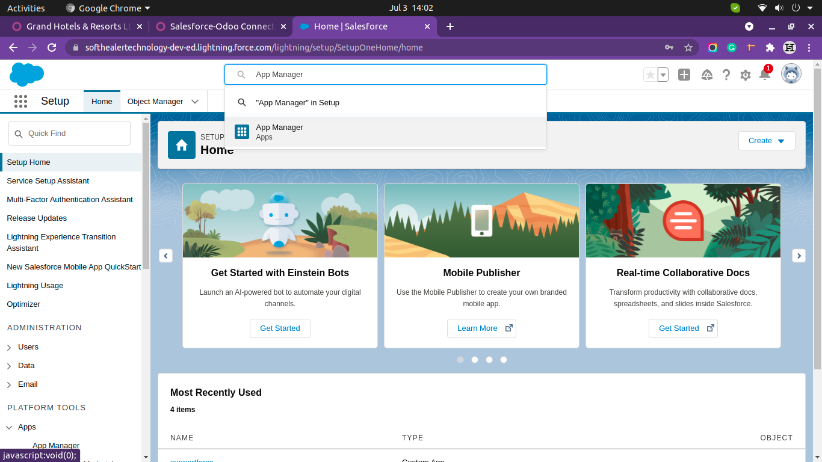Open Google Chrome app menu
822x462 pixels.
(x=108, y=8)
